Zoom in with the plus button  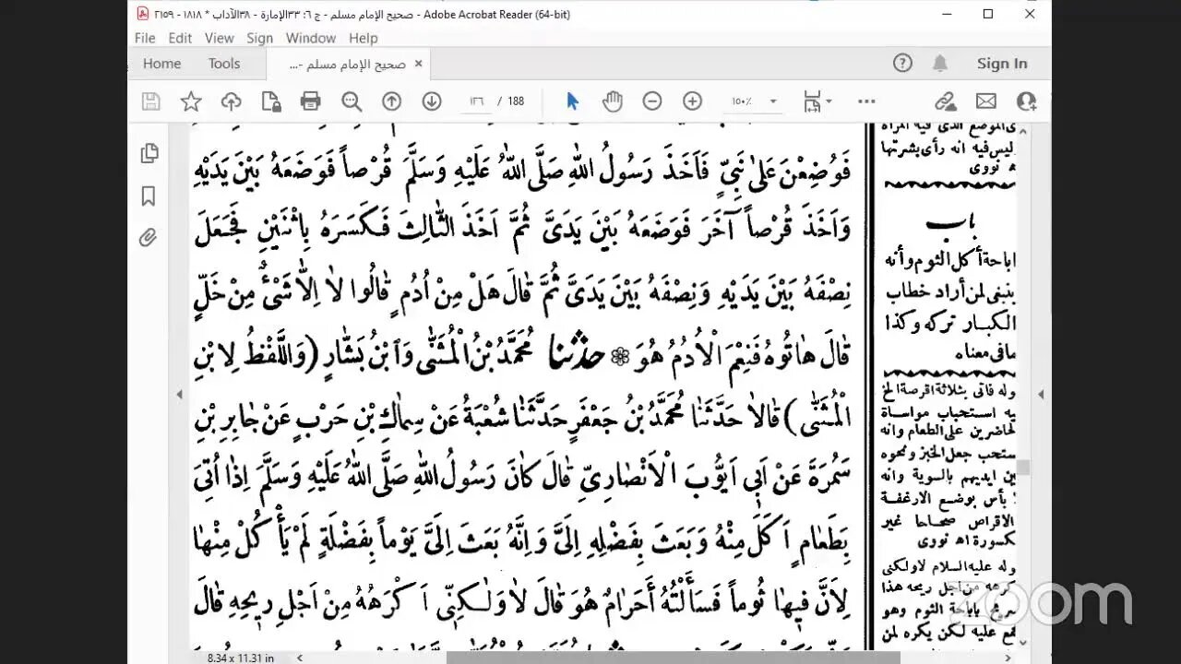click(x=693, y=101)
